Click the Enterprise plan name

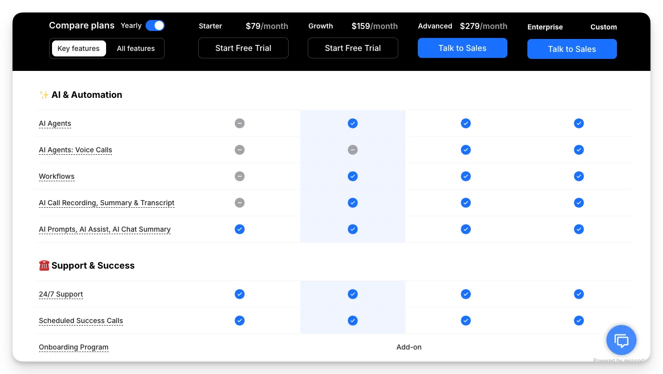545,27
